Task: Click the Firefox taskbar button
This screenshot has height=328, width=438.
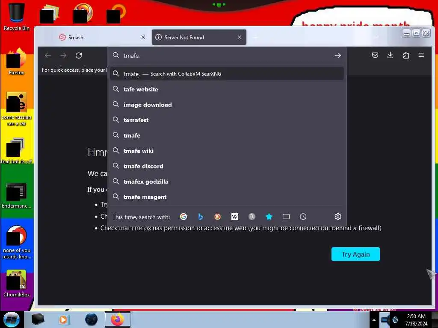Action: (118, 319)
